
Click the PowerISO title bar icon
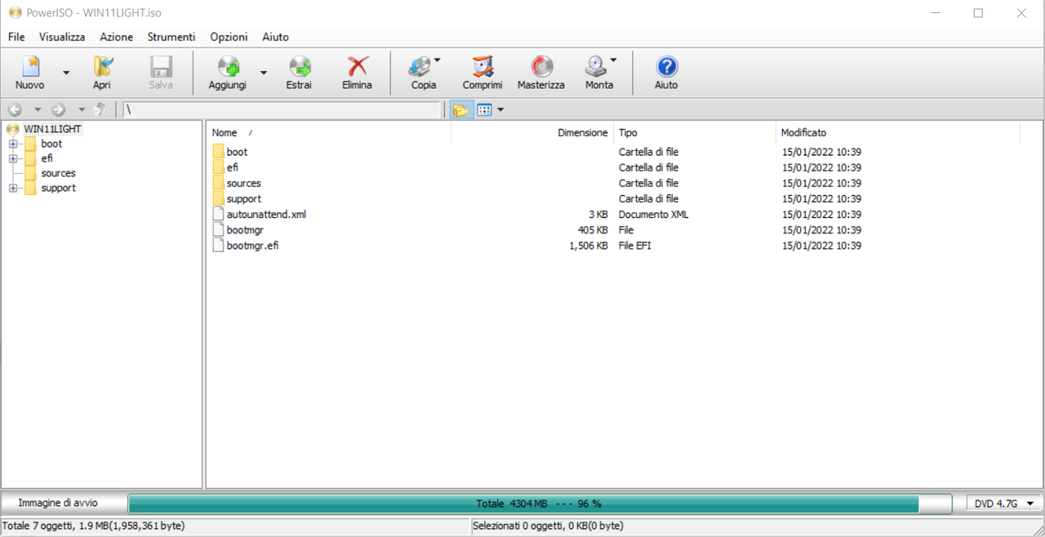(15, 13)
